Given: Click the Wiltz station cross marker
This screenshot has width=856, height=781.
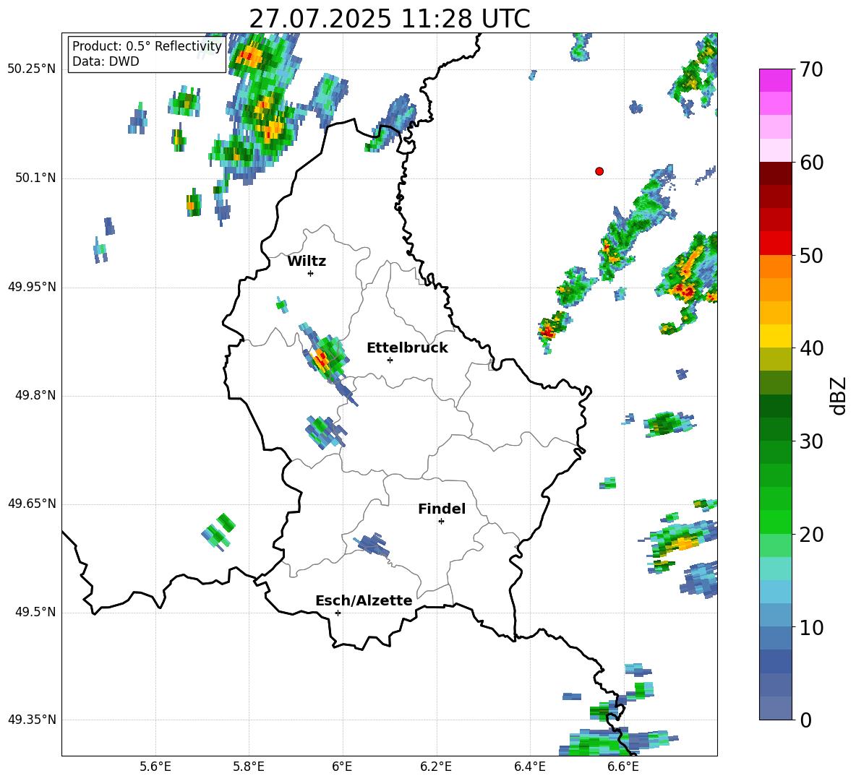Looking at the screenshot, I should click(x=311, y=273).
